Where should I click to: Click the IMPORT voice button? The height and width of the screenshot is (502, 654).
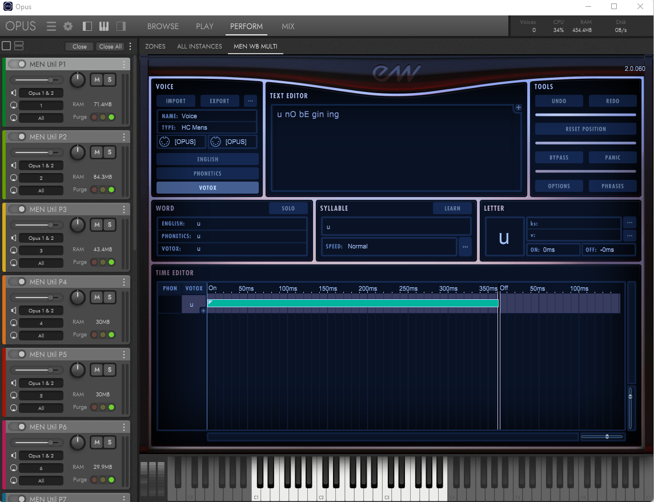tap(175, 101)
